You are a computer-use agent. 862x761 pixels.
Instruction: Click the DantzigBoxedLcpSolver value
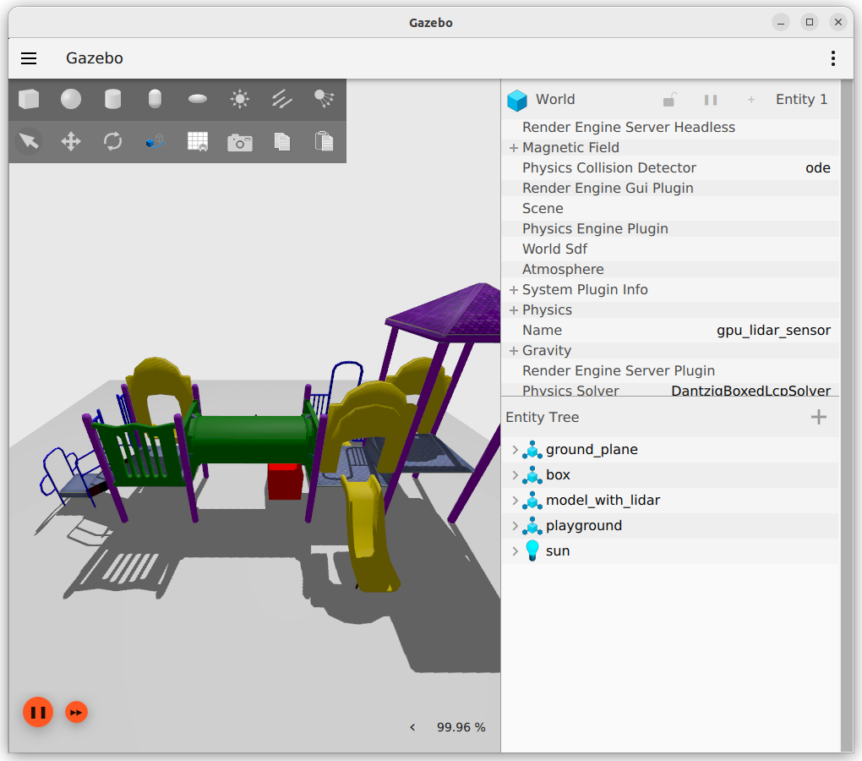click(x=750, y=391)
